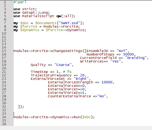The width and height of the screenshot is (152, 130).
Task: Click 'MaterialsScript' module name
Action: point(38,16)
